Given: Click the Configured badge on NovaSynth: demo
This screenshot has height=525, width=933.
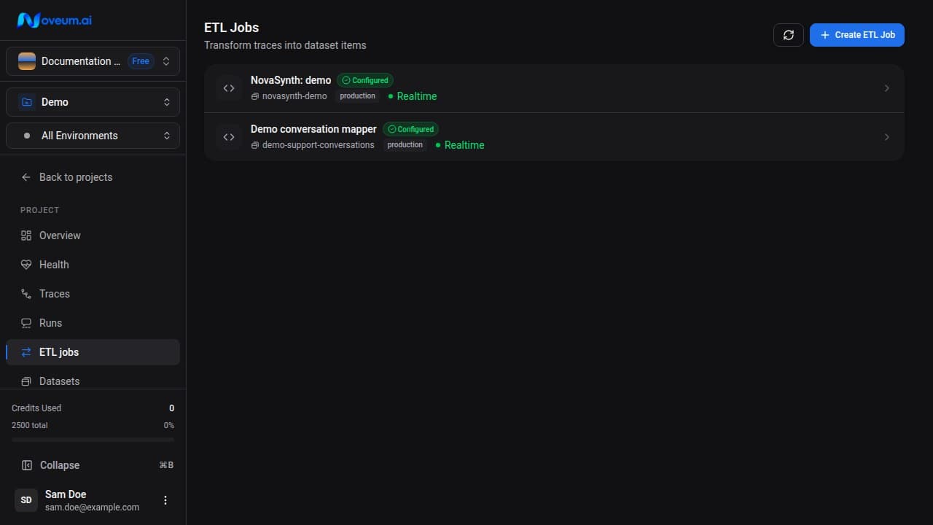Looking at the screenshot, I should [x=365, y=80].
